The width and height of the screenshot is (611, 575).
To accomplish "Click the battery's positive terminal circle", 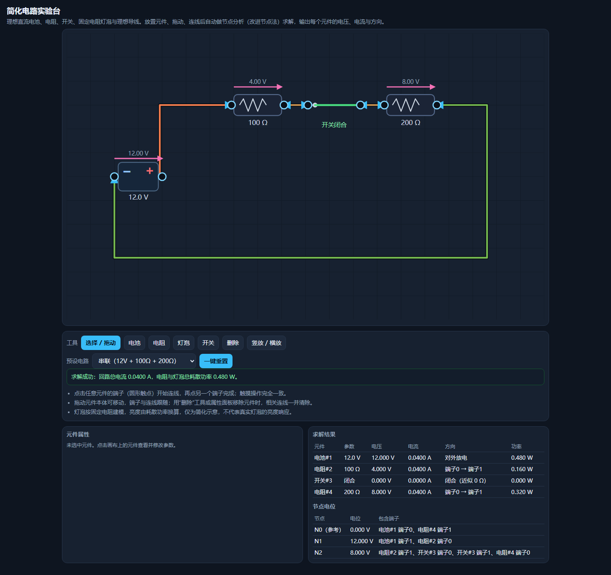I will click(162, 177).
